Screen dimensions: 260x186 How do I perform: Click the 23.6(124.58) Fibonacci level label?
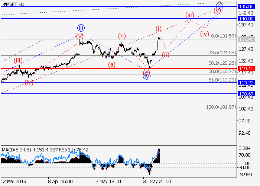point(222,52)
